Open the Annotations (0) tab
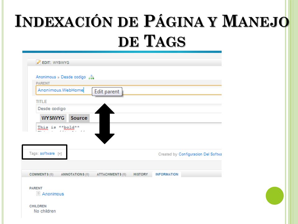Image resolution: width=298 pixels, height=224 pixels. (75, 174)
